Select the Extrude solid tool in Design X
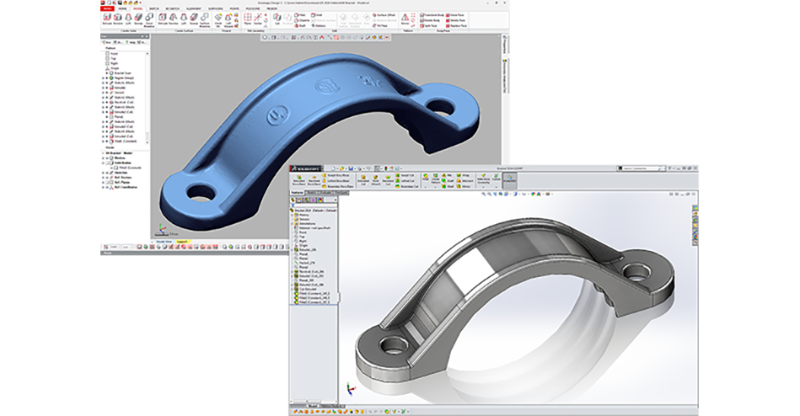The width and height of the screenshot is (800, 416). tap(106, 19)
